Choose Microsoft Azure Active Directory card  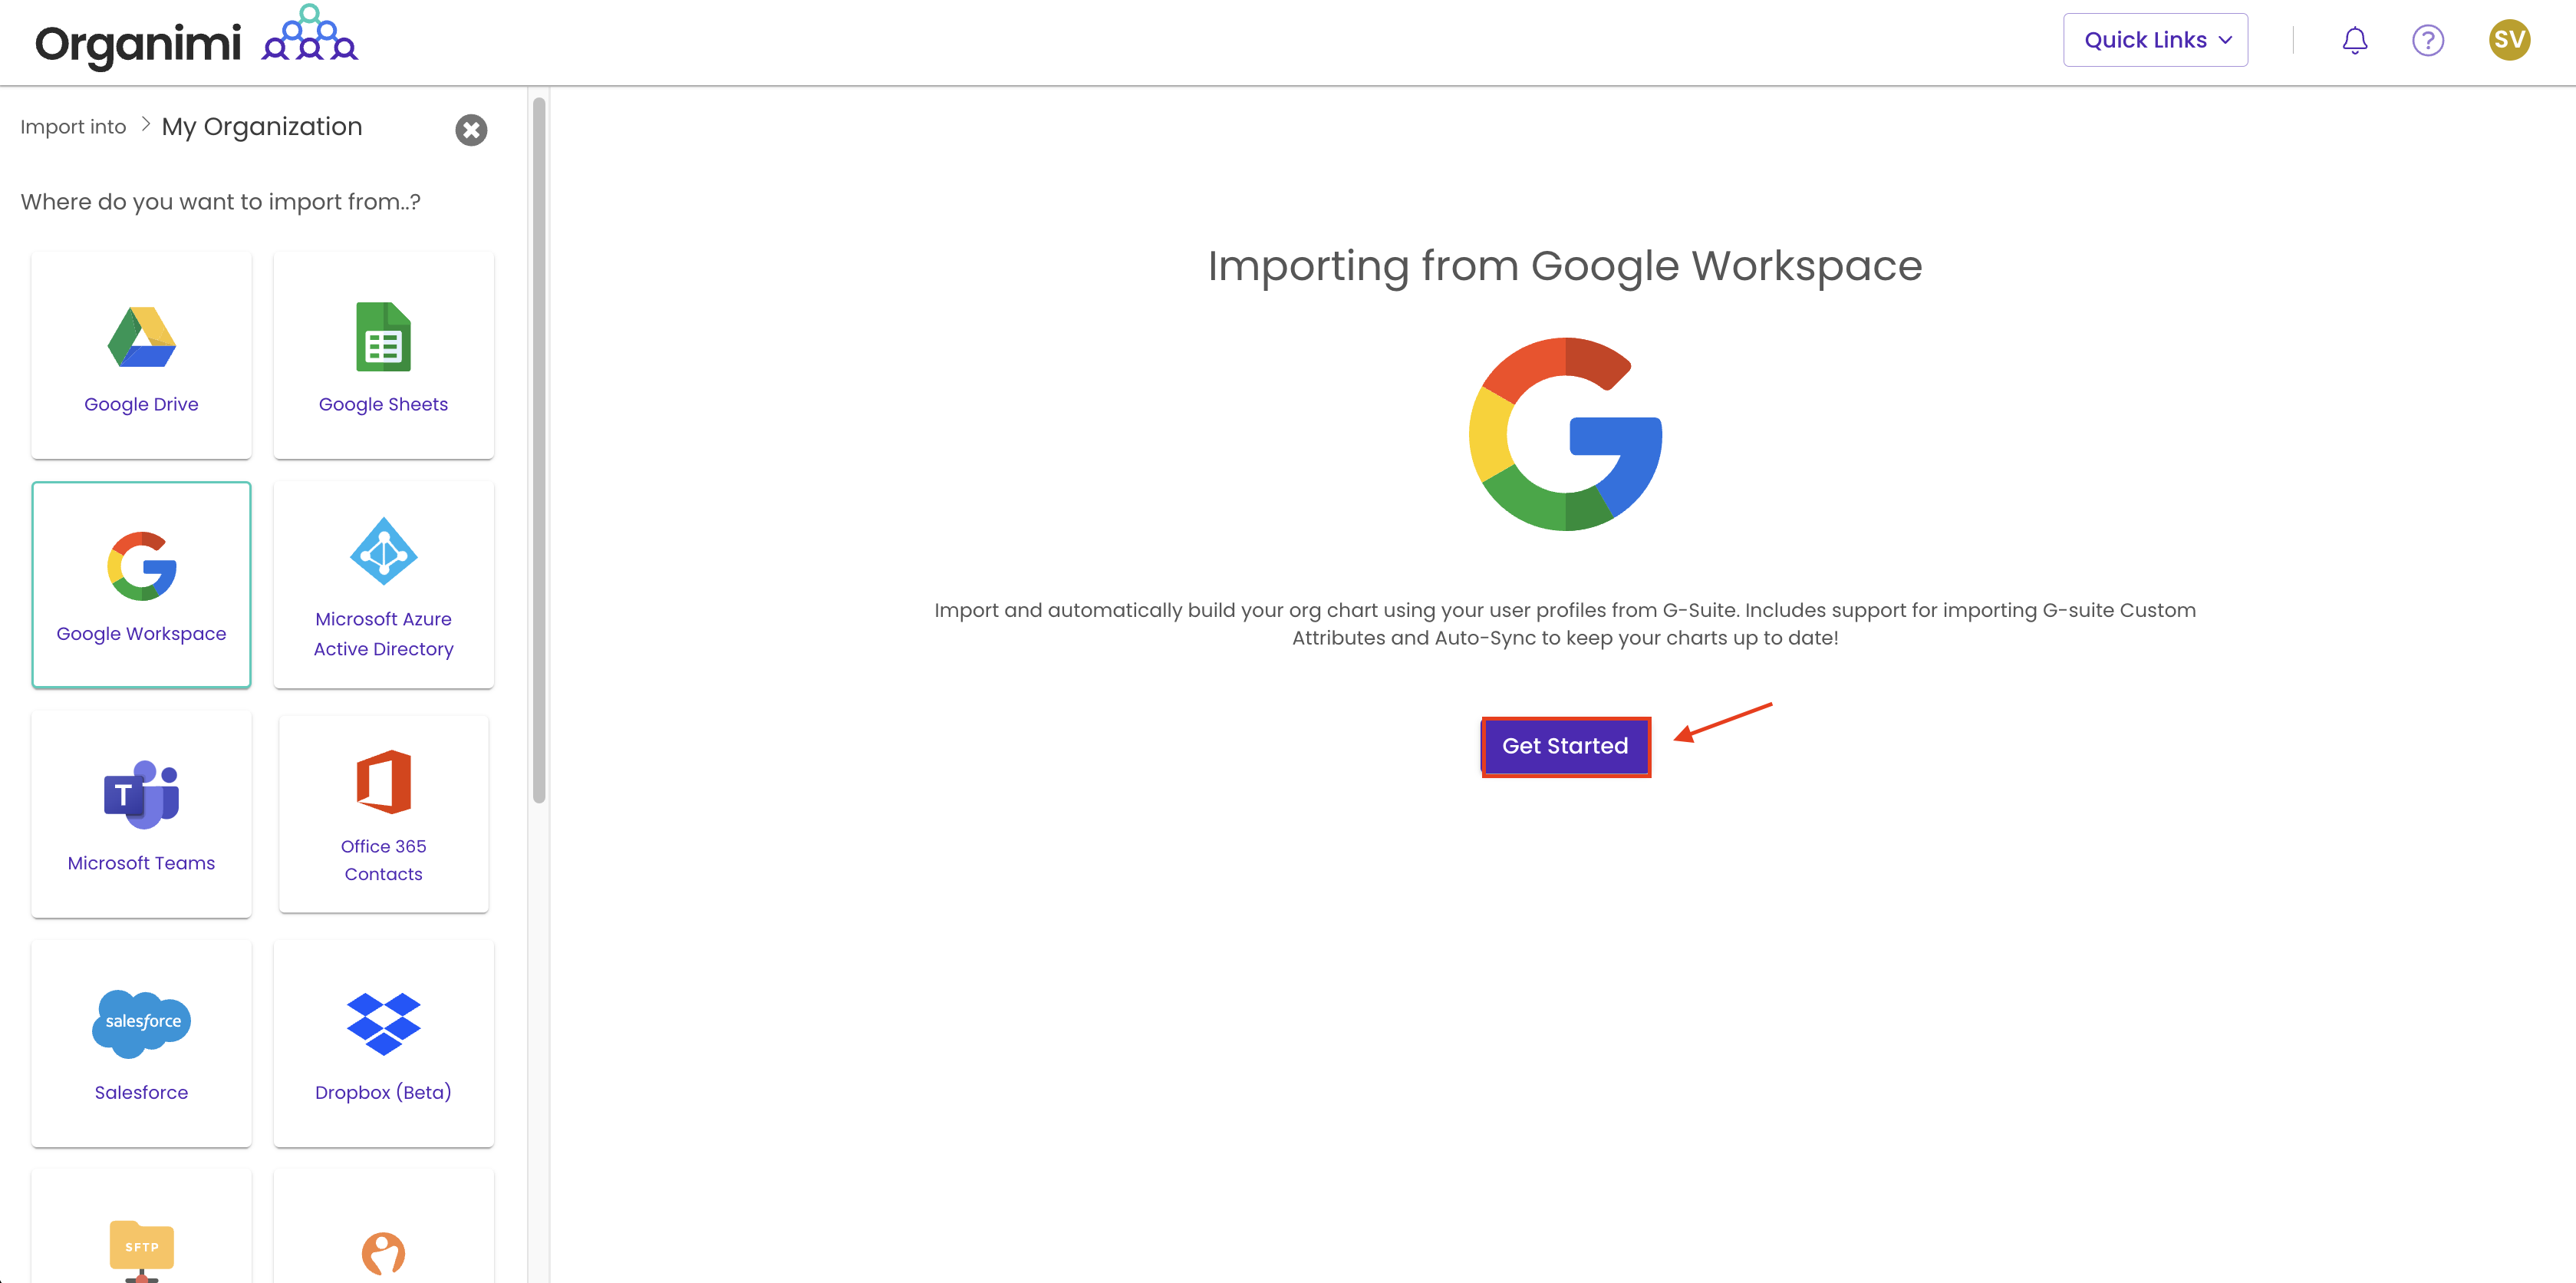(383, 585)
